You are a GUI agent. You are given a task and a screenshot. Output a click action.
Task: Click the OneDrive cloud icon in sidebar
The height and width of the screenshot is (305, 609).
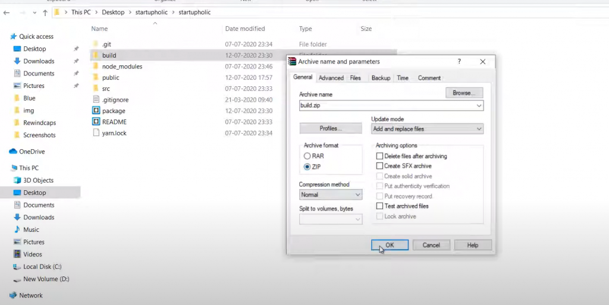pos(13,152)
